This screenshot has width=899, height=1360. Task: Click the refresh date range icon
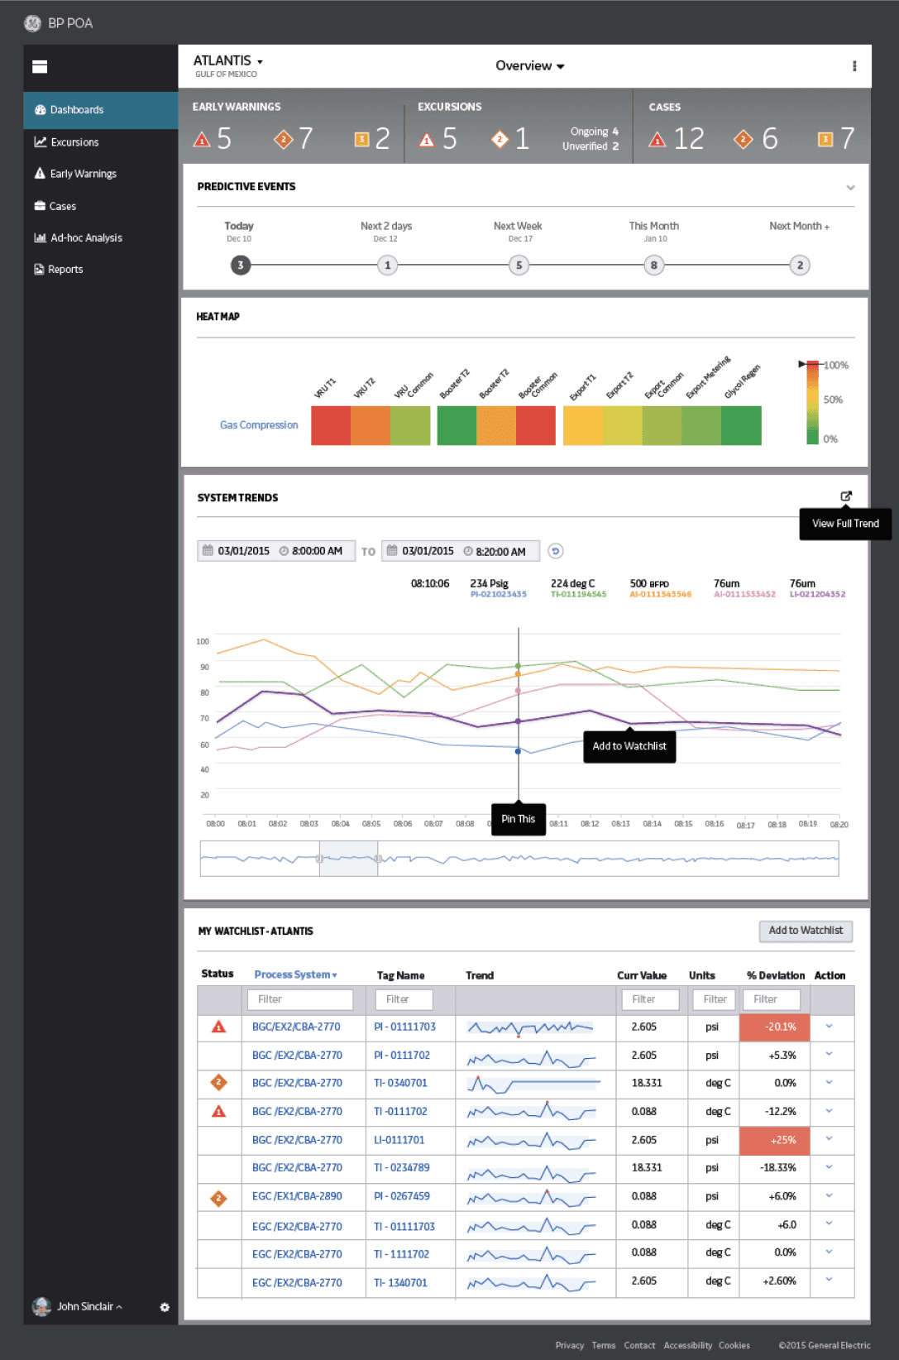[x=556, y=551]
